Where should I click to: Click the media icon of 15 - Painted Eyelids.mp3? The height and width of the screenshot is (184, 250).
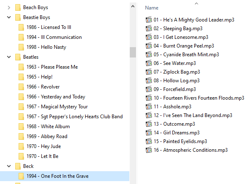(149, 141)
